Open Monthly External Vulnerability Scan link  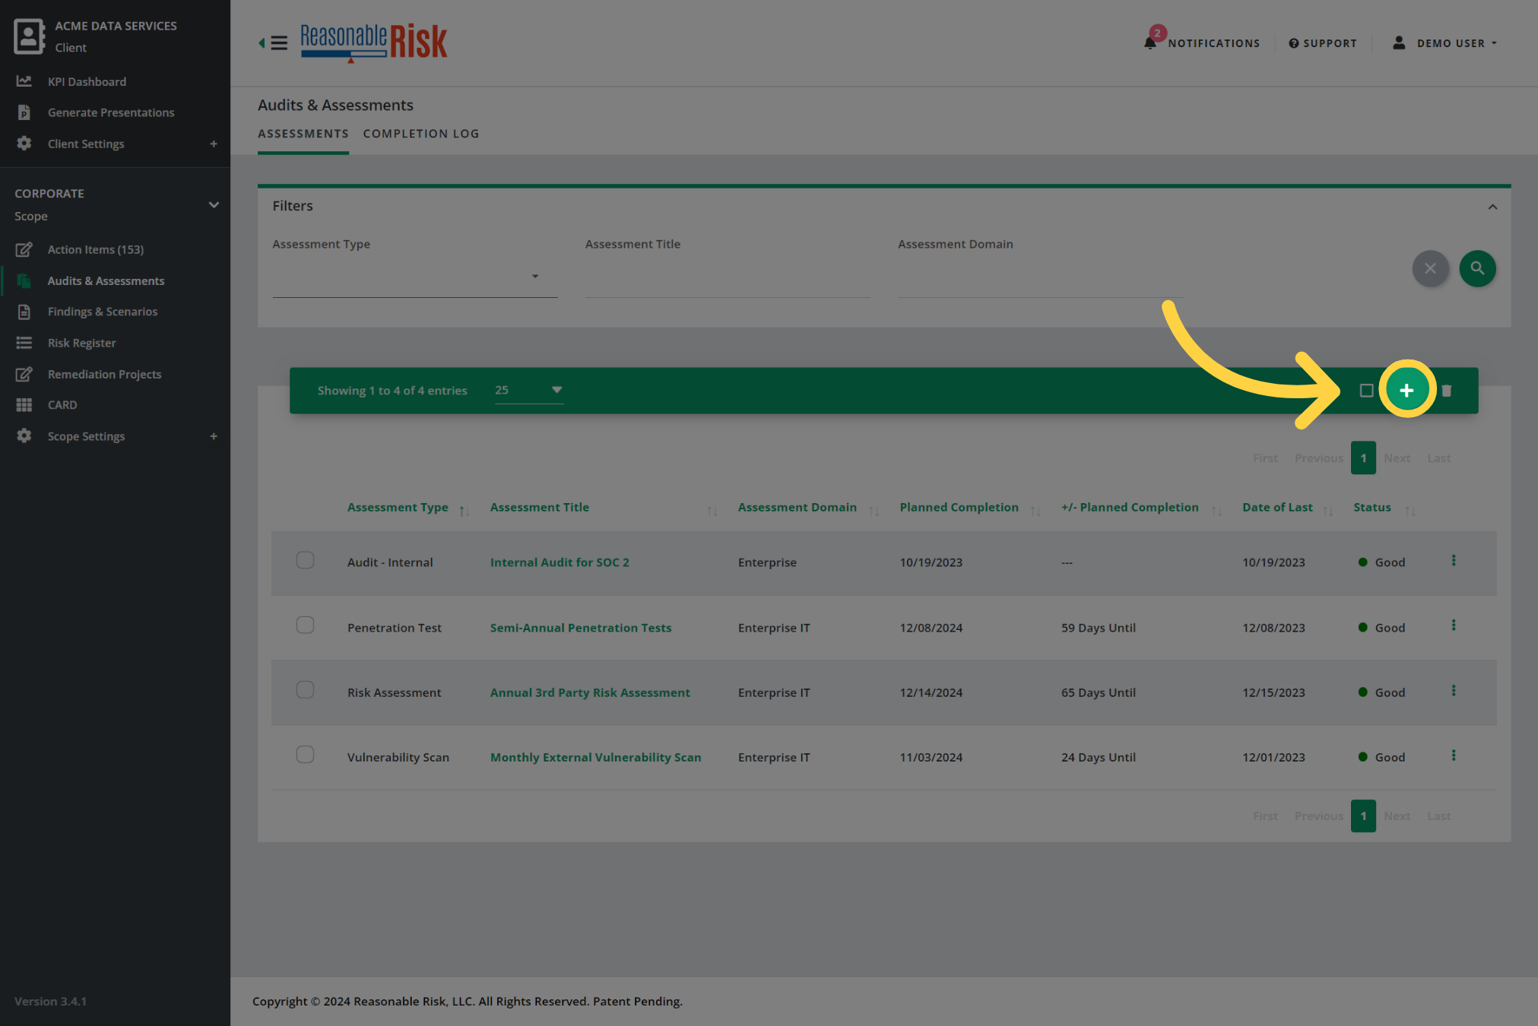coord(595,757)
